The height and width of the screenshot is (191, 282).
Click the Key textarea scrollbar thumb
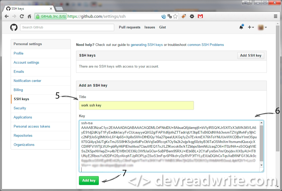[x=262, y=143]
